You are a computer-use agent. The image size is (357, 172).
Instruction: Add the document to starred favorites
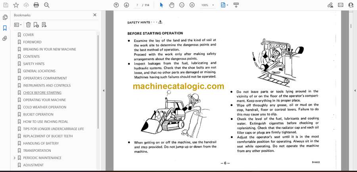point(16,5)
